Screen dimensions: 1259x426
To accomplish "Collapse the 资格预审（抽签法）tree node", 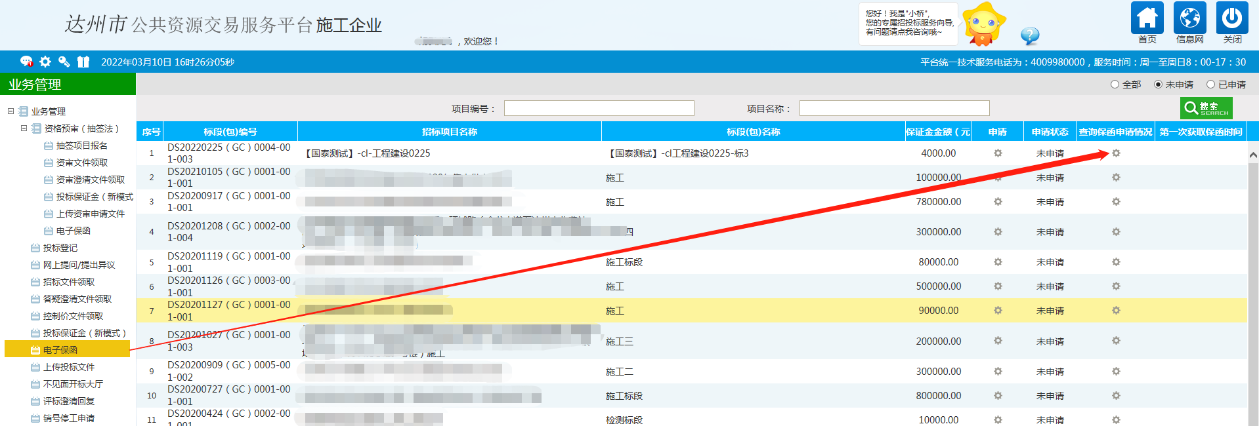I will pyautogui.click(x=24, y=128).
